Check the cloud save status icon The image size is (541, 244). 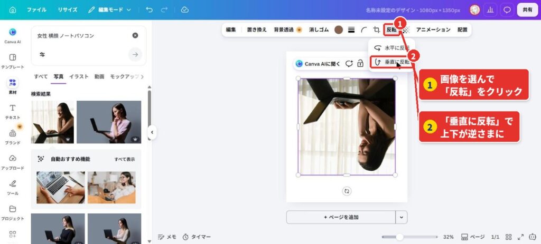click(x=185, y=10)
